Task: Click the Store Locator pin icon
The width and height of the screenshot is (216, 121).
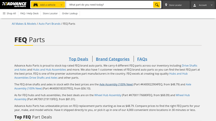Action: pyautogui.click(x=166, y=5)
